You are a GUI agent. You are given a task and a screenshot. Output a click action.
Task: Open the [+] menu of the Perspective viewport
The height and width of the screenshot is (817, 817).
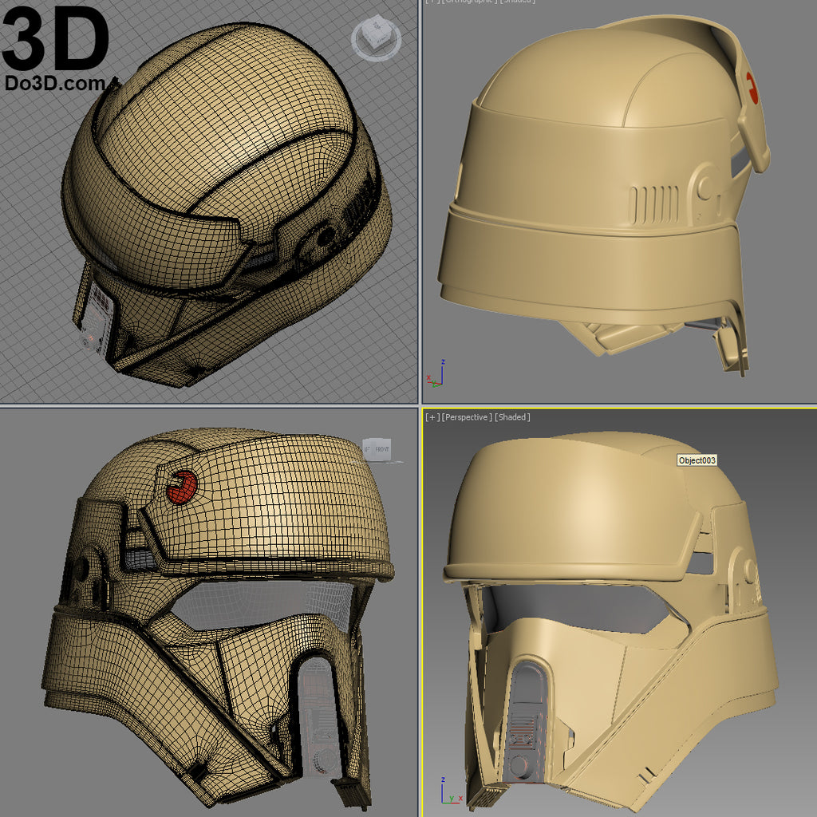[x=432, y=416]
